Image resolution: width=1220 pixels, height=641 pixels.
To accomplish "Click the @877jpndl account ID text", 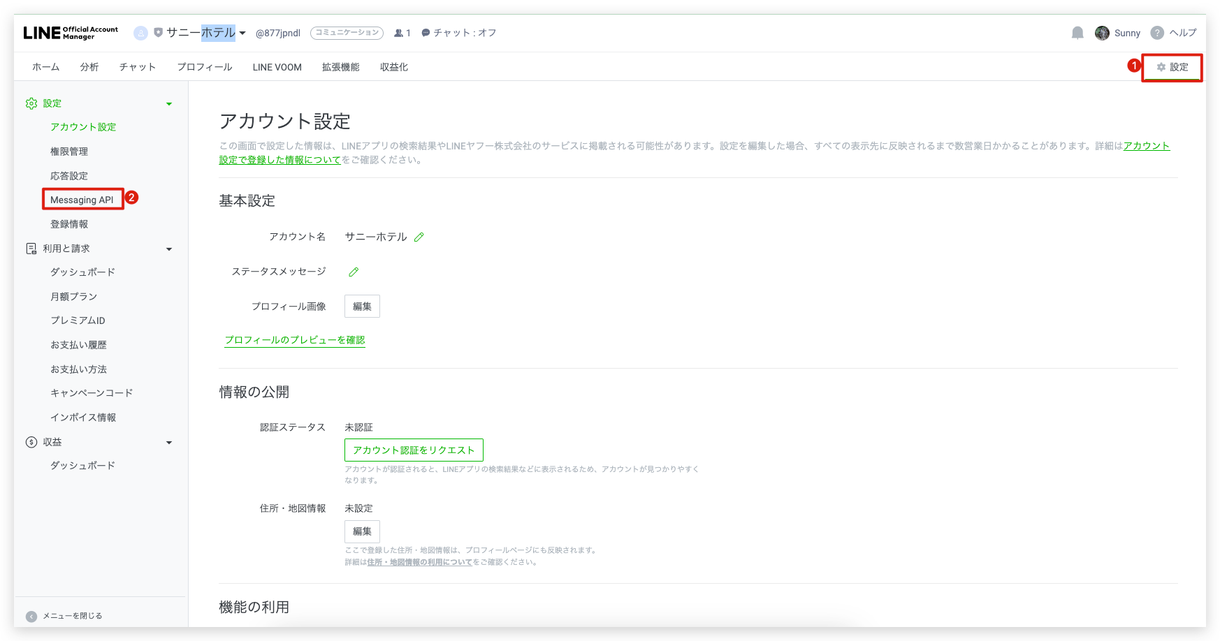I will coord(278,33).
